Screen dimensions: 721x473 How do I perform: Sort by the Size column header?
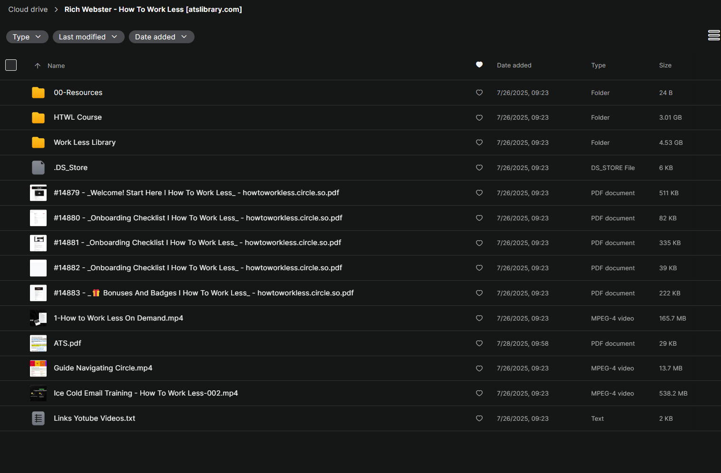(665, 66)
